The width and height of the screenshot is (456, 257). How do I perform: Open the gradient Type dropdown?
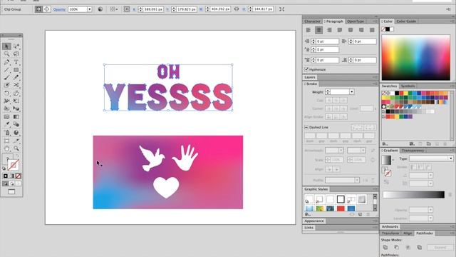point(450,158)
